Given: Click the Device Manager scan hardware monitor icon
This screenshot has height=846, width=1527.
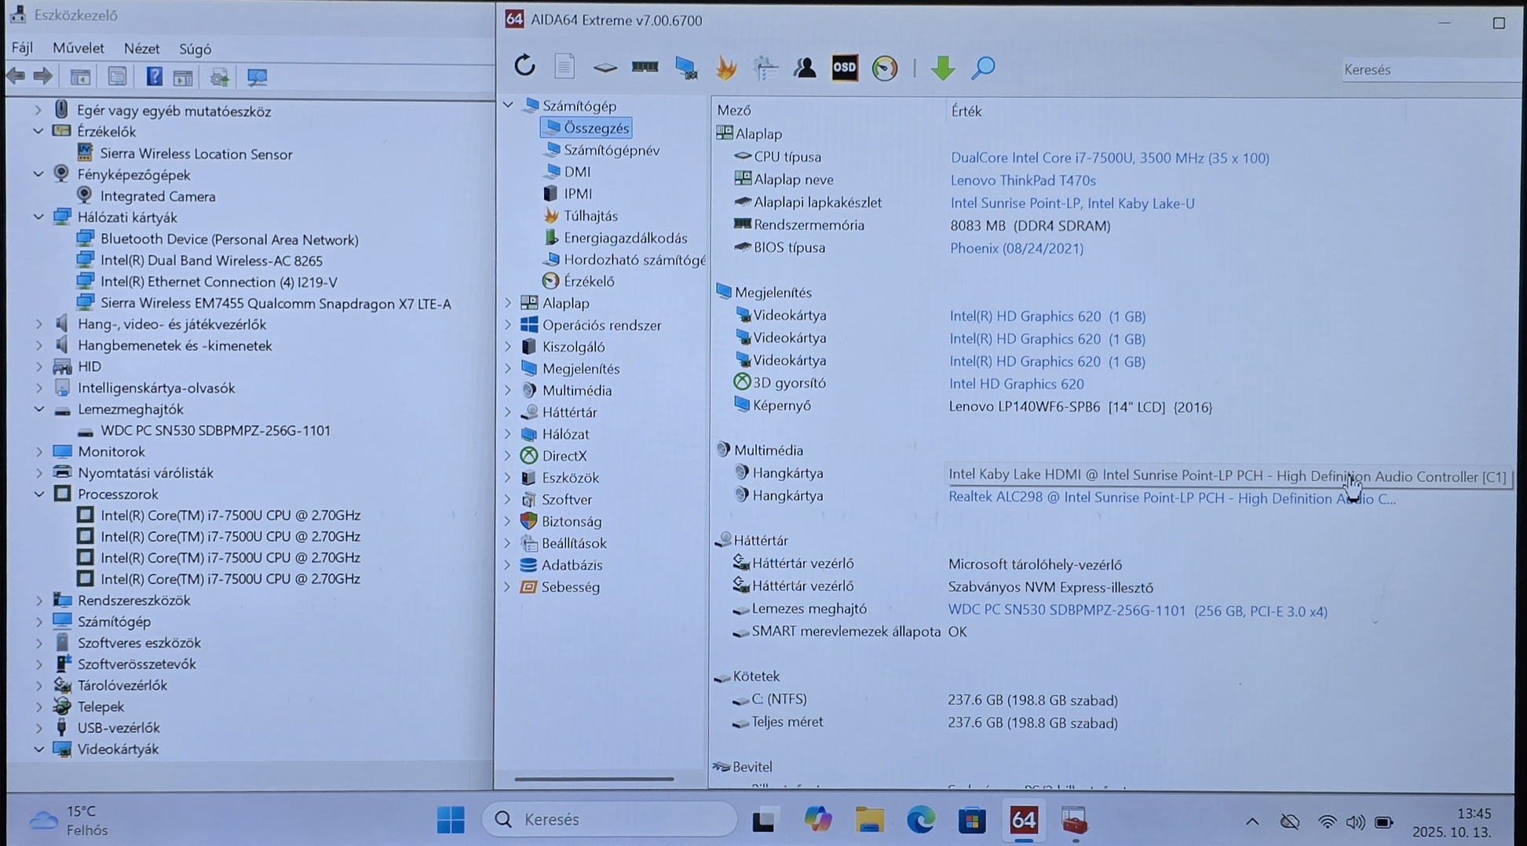Looking at the screenshot, I should pyautogui.click(x=257, y=77).
